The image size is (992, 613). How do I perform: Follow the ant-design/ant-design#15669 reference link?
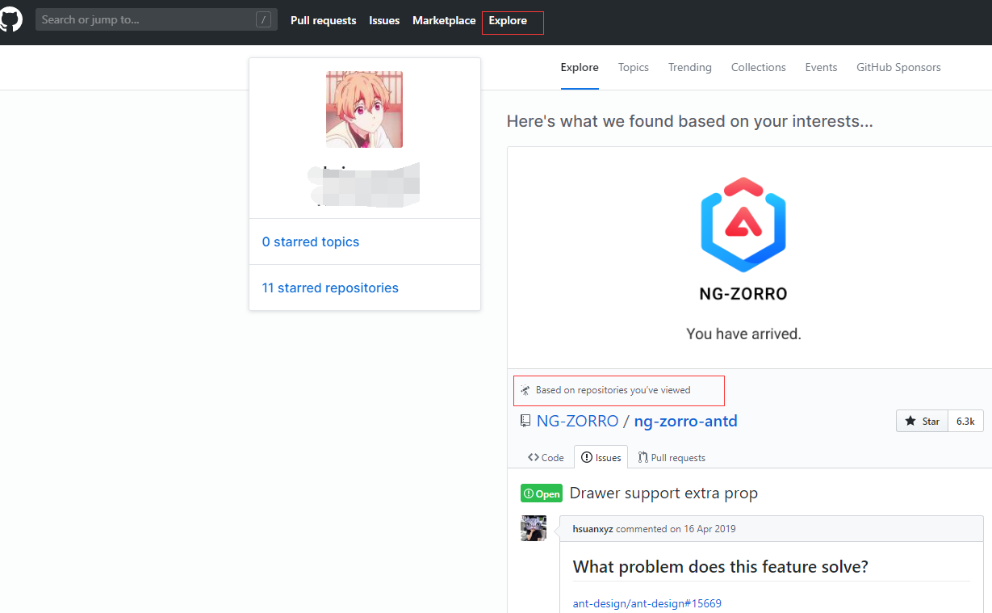pos(647,603)
